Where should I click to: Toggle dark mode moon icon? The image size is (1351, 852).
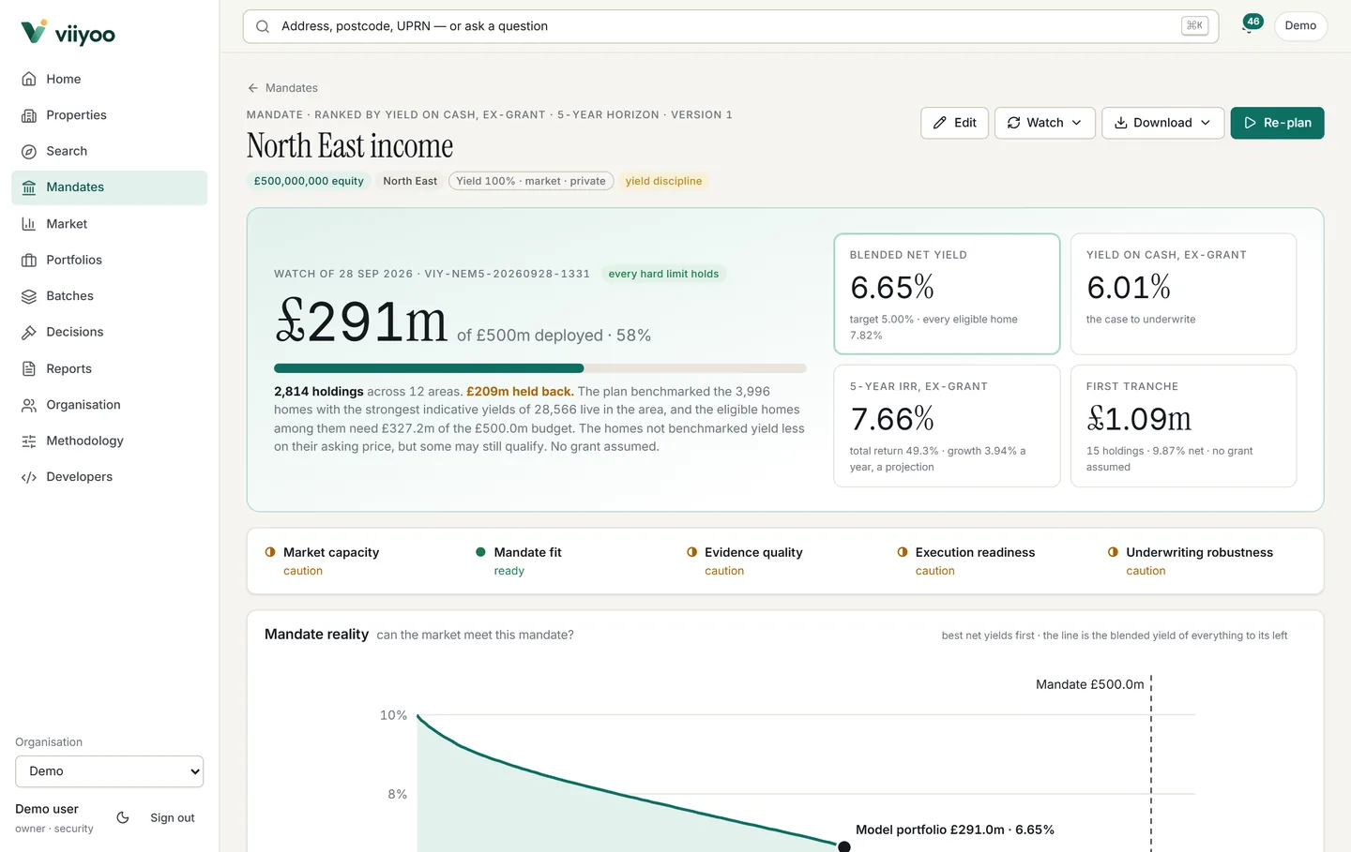[x=123, y=817]
